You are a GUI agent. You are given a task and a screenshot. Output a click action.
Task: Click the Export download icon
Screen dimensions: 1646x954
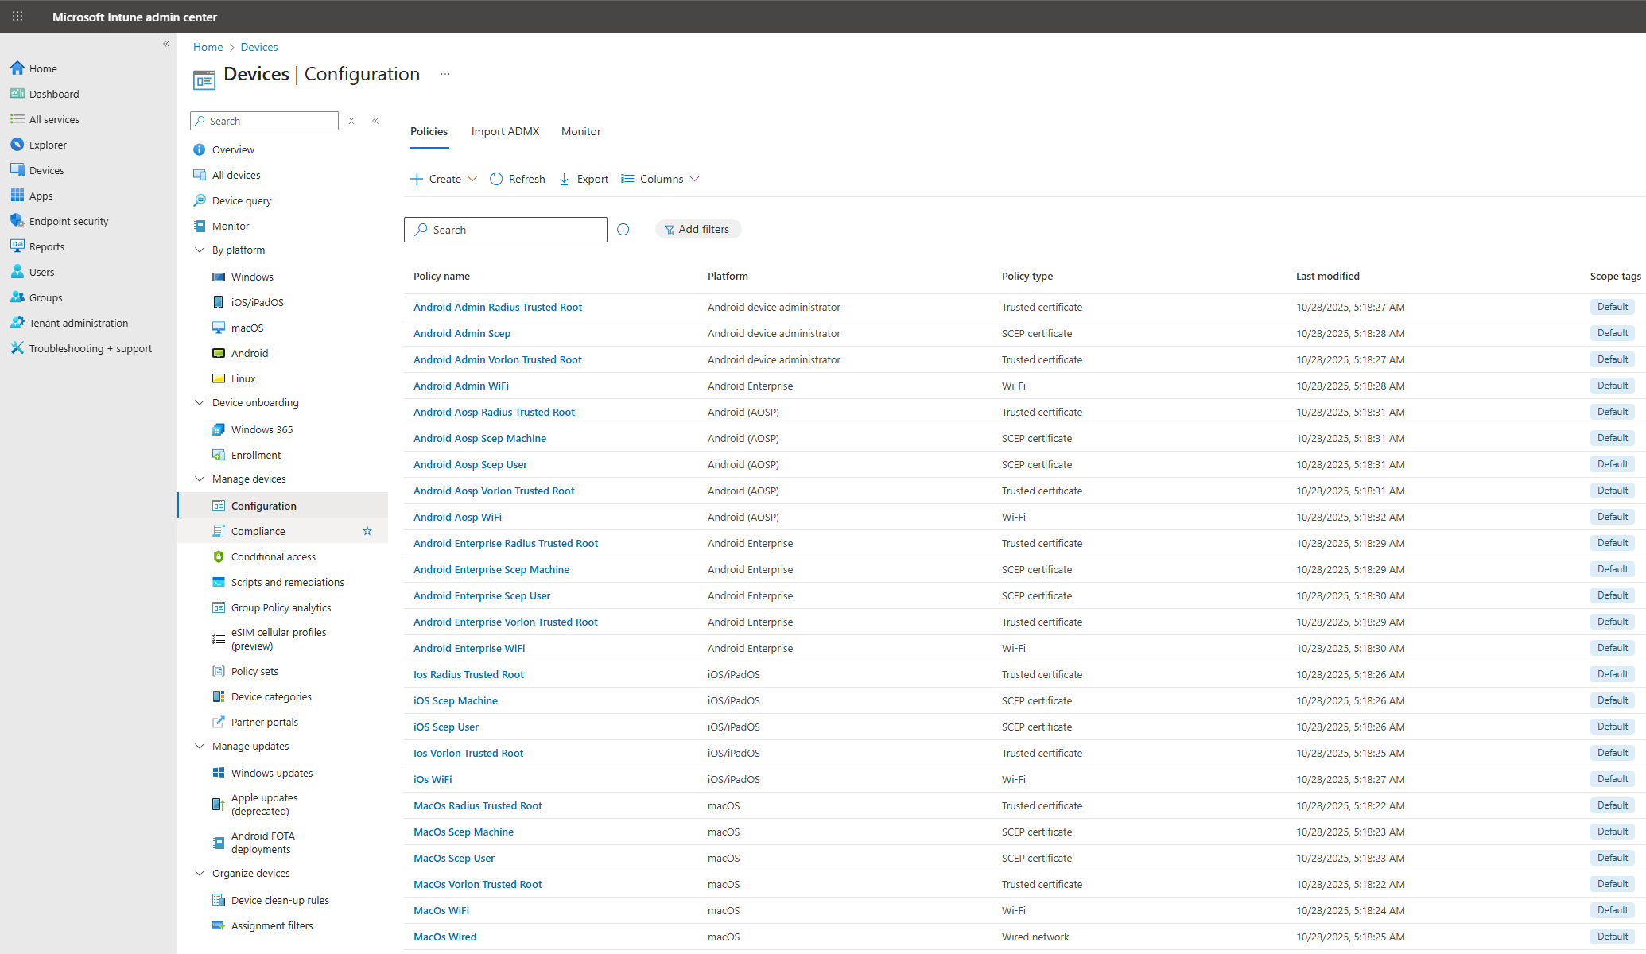point(565,179)
